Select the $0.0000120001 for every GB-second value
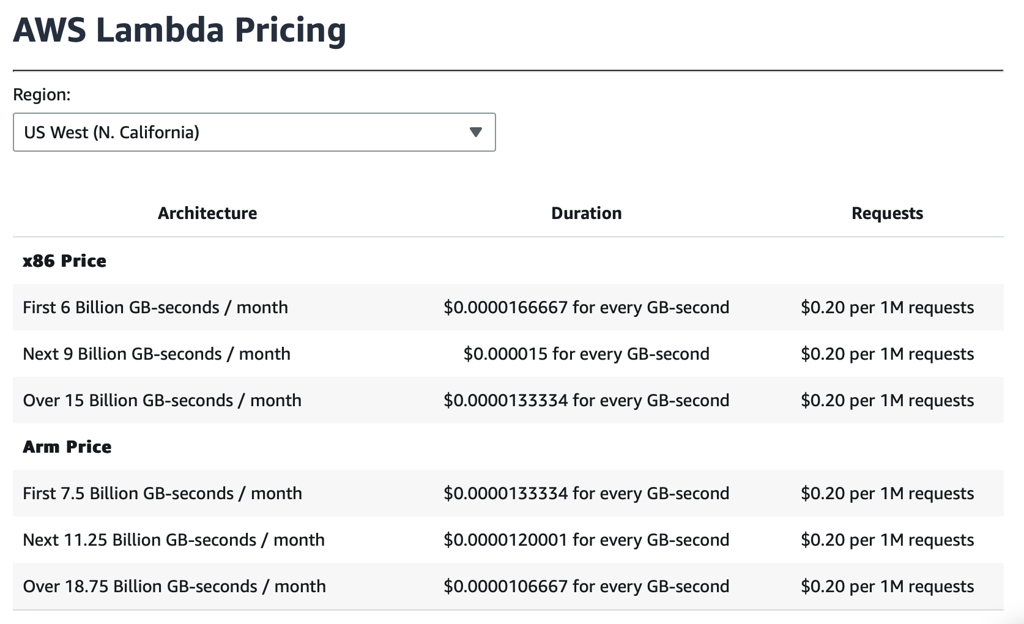Image resolution: width=1024 pixels, height=624 pixels. (x=586, y=540)
